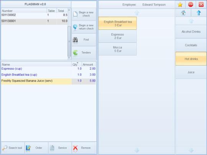
Task: Open the Search tool
Action: [x=13, y=148]
